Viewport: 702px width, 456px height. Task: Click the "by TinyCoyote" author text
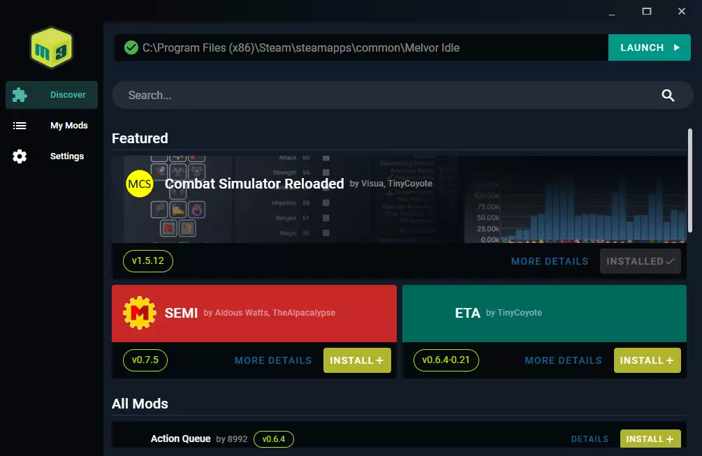point(513,313)
